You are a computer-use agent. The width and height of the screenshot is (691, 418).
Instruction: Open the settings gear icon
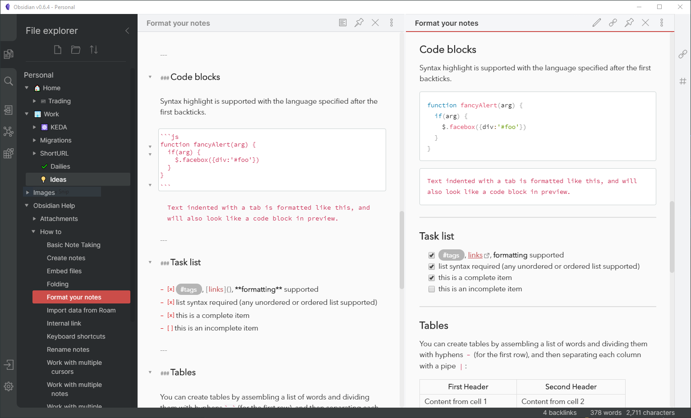coord(9,386)
